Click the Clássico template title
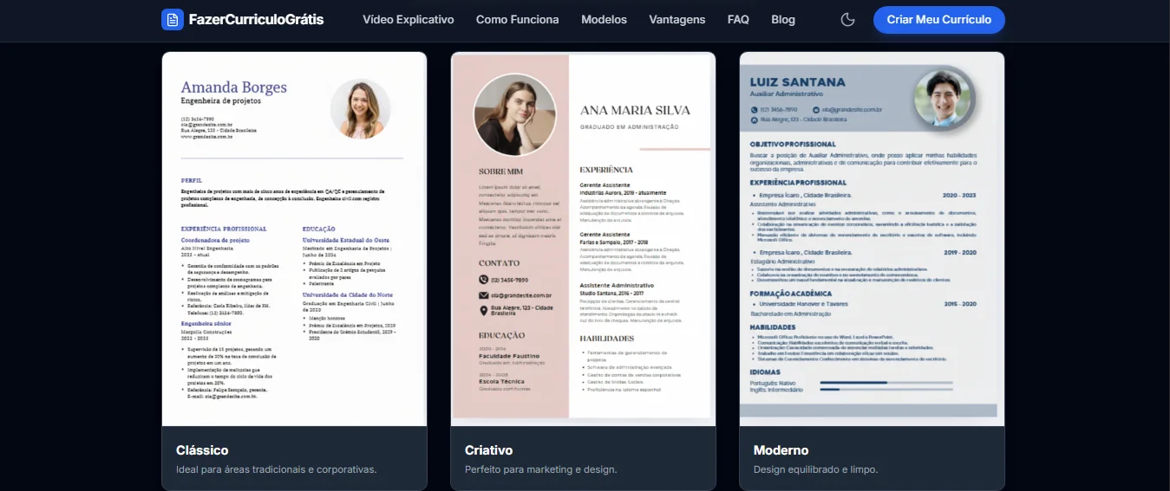Viewport: 1170px width, 491px height. tap(202, 450)
